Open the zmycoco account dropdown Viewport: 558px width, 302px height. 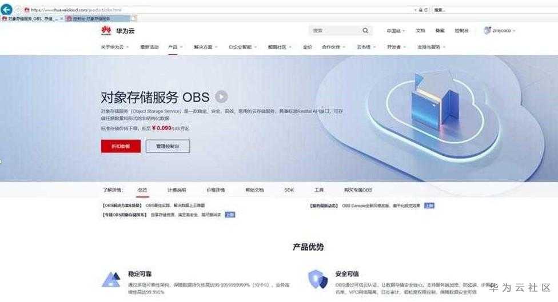tap(504, 31)
